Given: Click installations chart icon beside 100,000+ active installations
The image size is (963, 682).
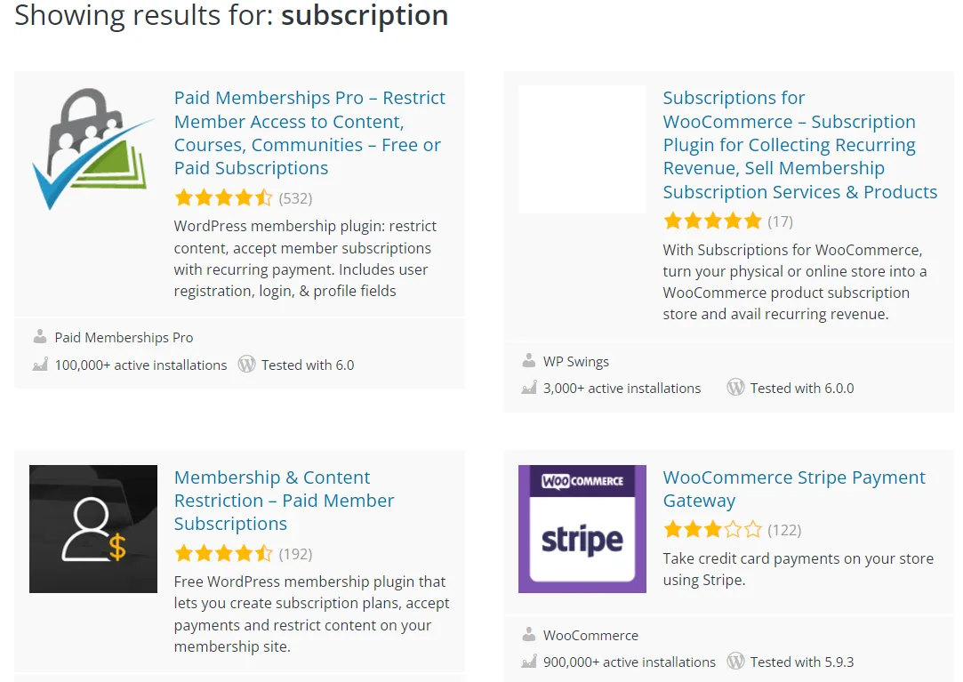Looking at the screenshot, I should (x=40, y=365).
